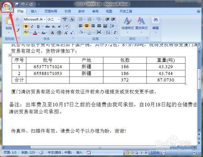Switch to the 引用 ribbon tab
Screen dimensions: 203x157
67,11
